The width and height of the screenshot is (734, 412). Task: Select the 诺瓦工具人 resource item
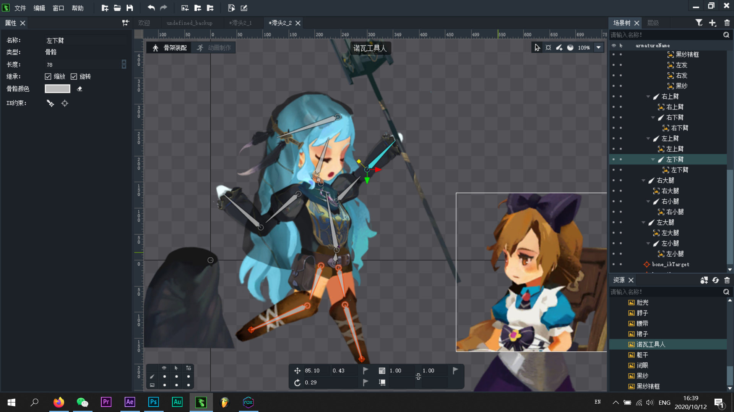click(x=668, y=344)
